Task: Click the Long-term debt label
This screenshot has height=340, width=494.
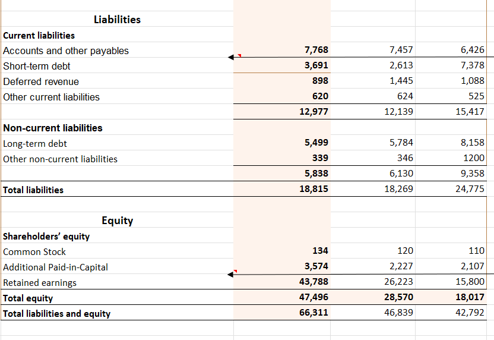Action: (35, 144)
